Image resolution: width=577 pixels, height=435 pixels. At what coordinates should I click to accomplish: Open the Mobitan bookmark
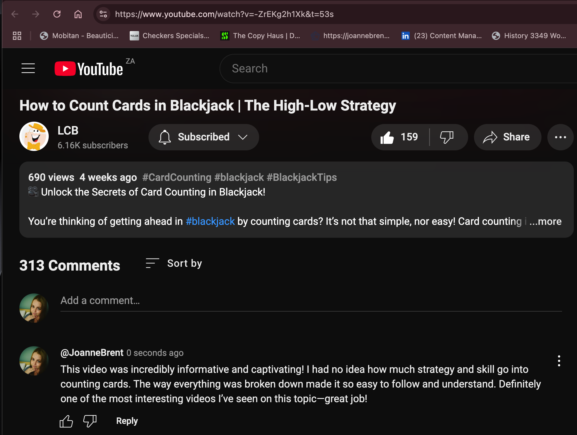point(79,36)
